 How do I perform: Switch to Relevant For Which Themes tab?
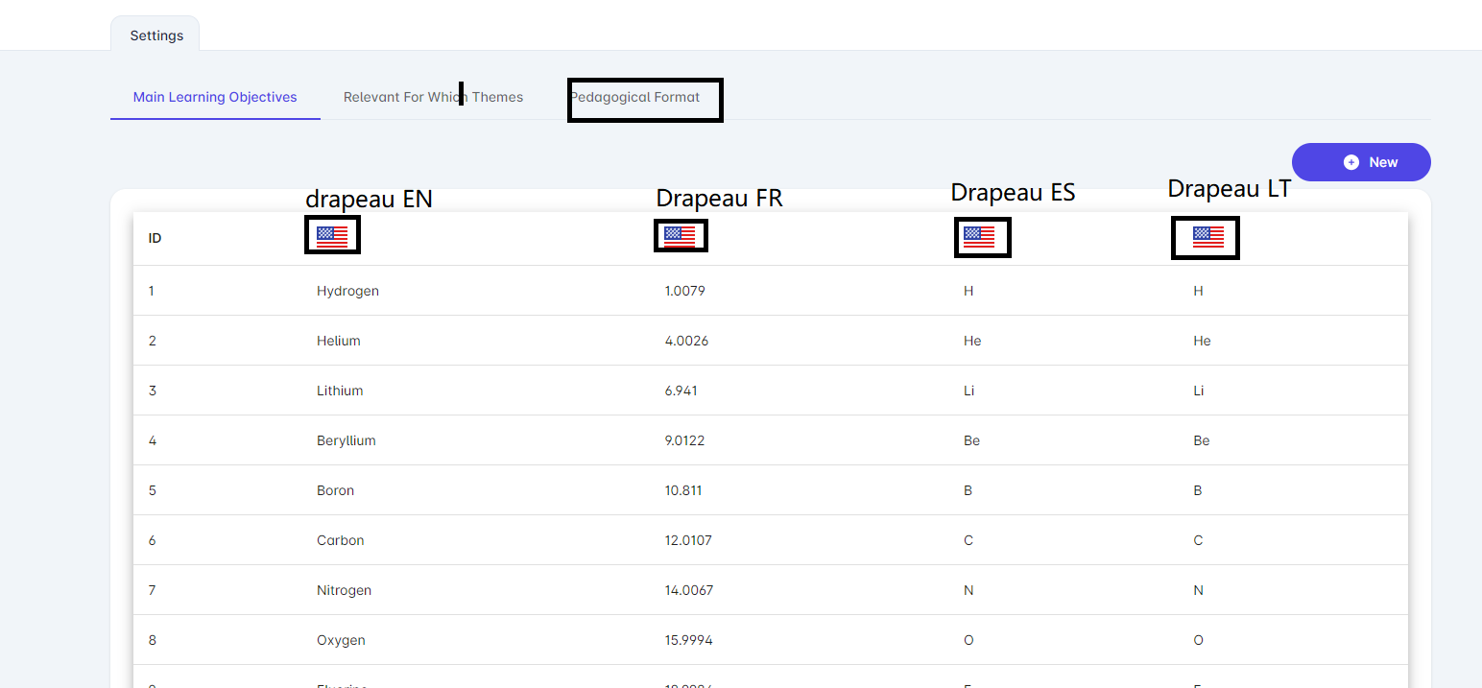[x=433, y=97]
